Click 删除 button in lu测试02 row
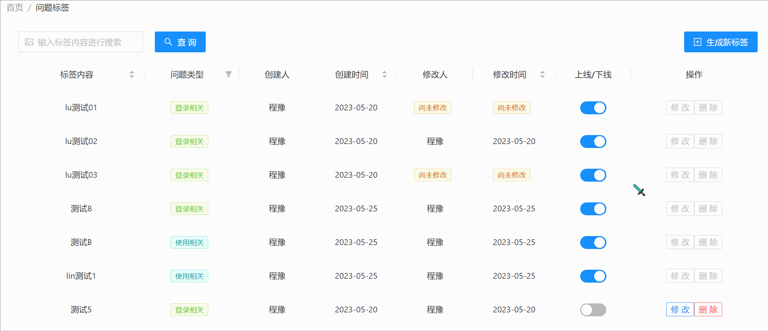768x331 pixels. pos(708,141)
